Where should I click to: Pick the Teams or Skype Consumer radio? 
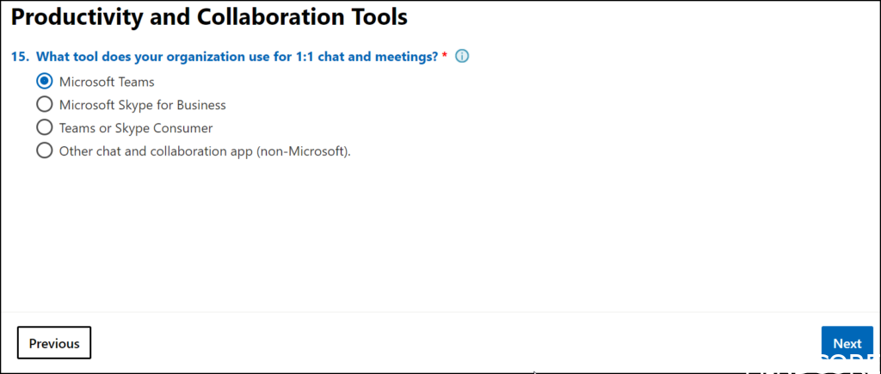coord(45,128)
